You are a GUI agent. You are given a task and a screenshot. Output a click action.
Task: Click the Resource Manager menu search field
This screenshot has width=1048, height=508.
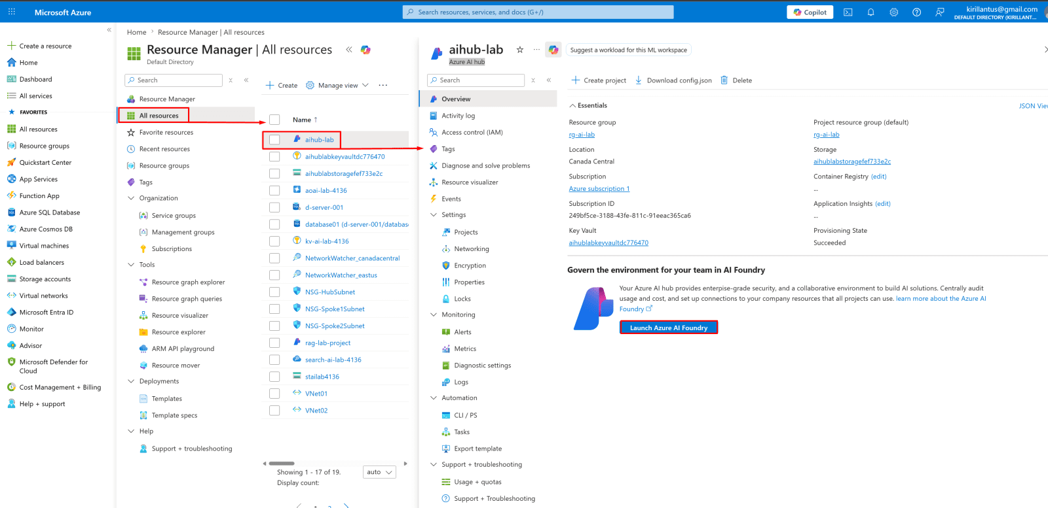[174, 80]
